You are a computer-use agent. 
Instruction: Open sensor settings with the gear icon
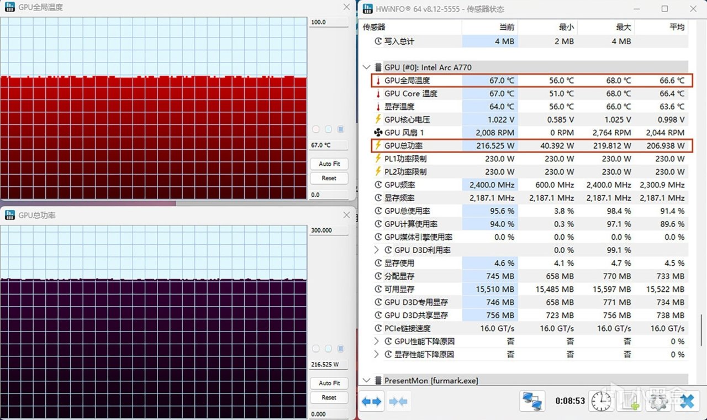658,401
